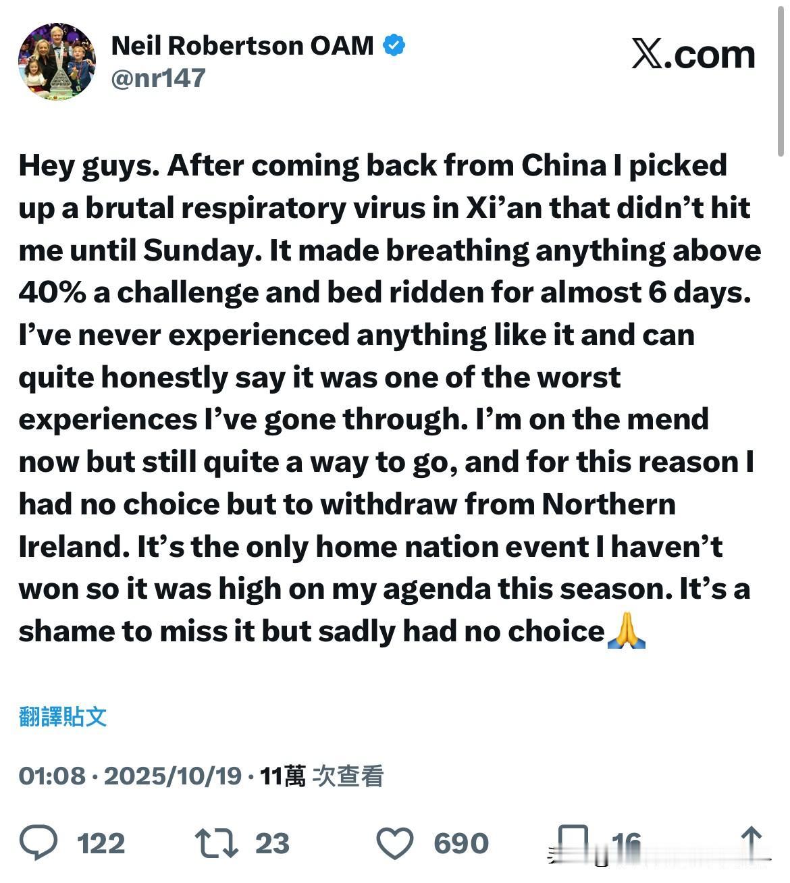Tap the repost arrows icon
Image resolution: width=790 pixels, height=883 pixels.
tap(216, 843)
